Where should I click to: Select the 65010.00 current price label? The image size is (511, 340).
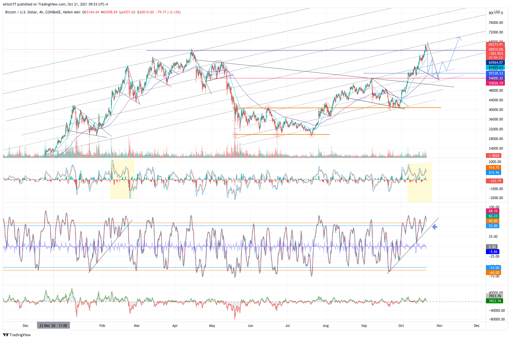(495, 49)
